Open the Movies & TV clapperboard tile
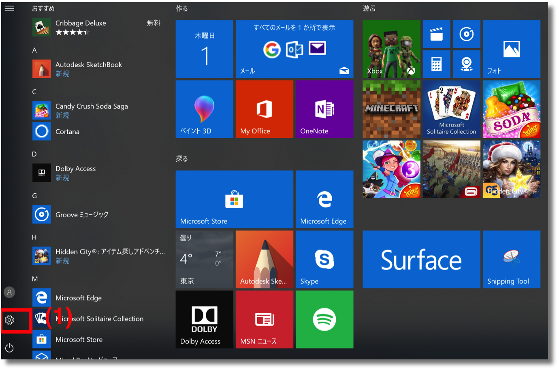Screen dimensions: 559x370 [x=436, y=34]
